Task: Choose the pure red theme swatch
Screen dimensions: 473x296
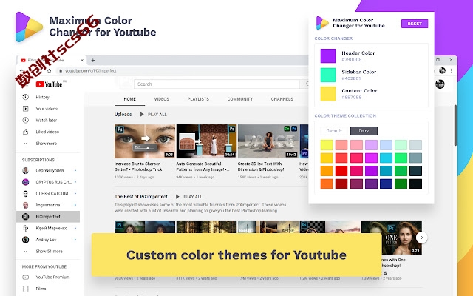Action: click(341, 171)
